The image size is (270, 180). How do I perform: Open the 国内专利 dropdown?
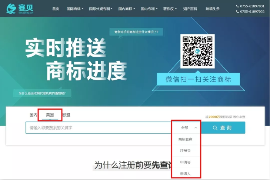click(x=149, y=9)
